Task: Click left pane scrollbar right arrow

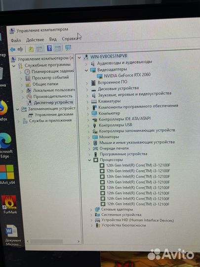Action: point(79,241)
